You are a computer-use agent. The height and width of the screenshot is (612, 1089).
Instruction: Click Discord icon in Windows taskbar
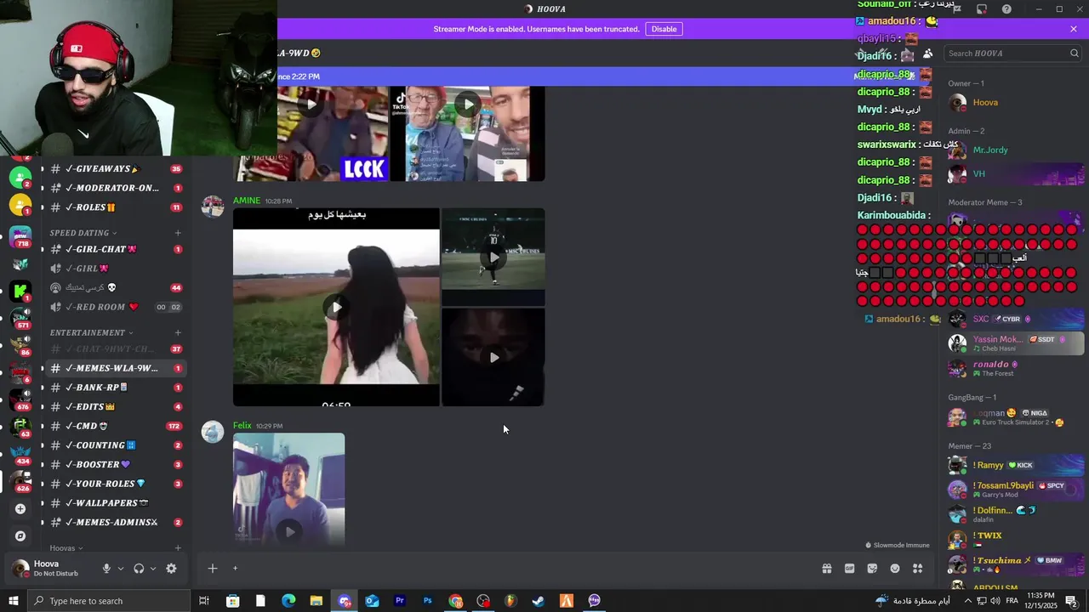(345, 601)
